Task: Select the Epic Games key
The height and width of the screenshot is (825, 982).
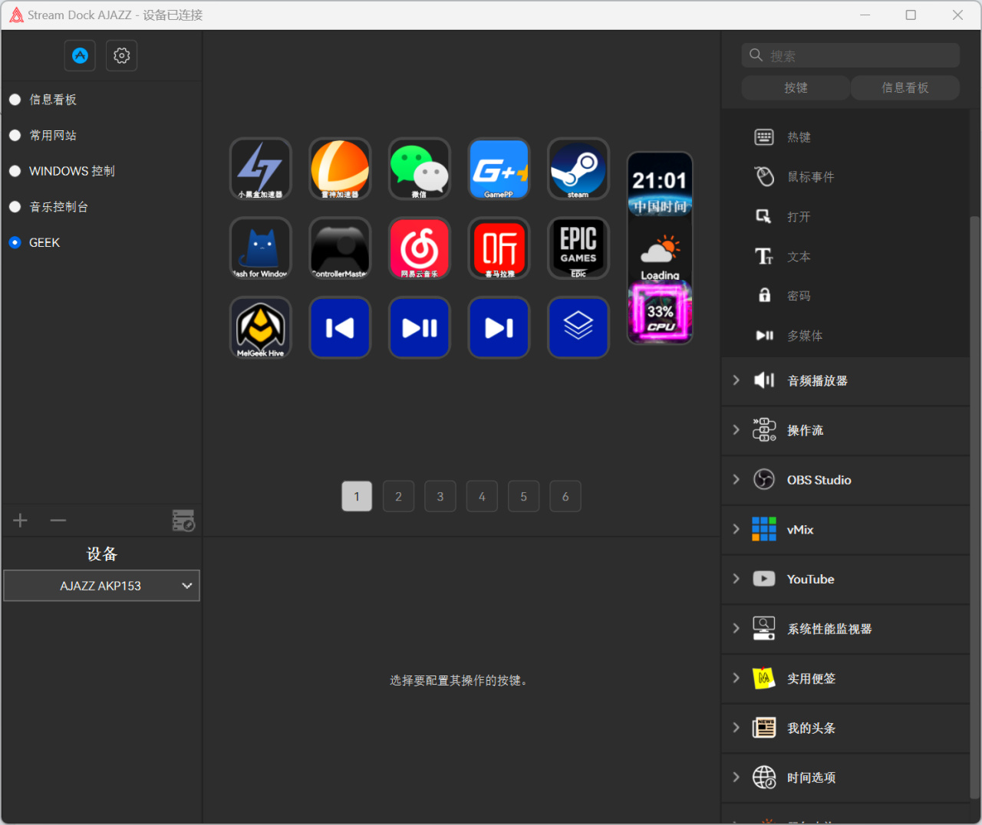Action: tap(578, 248)
